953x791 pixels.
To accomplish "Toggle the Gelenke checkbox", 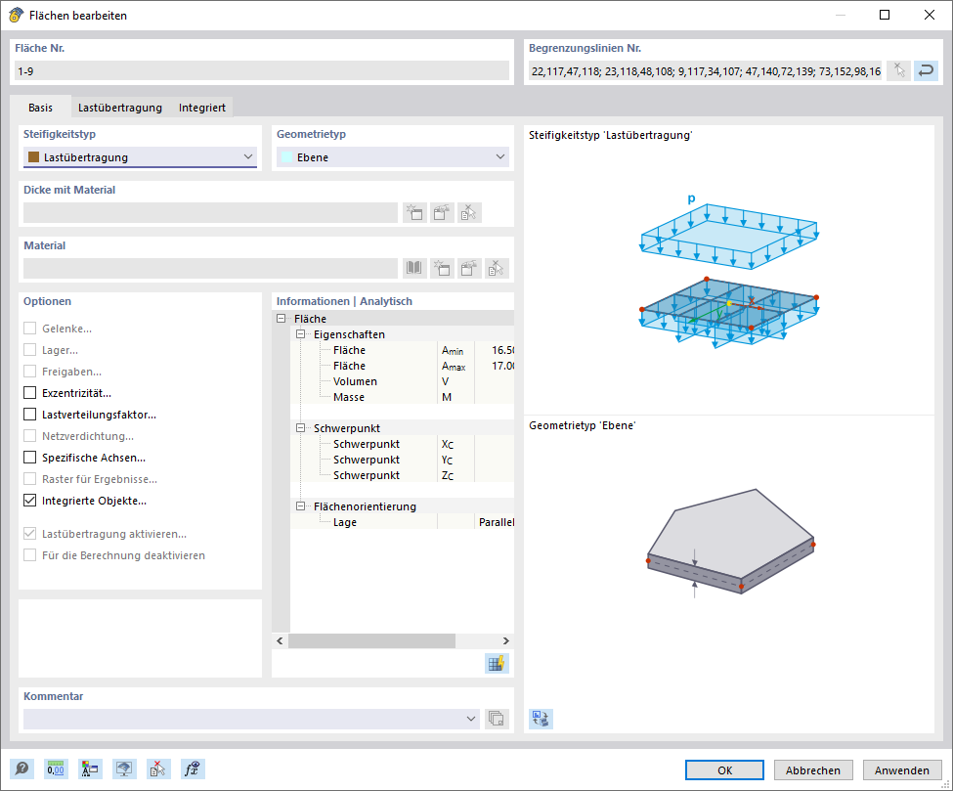I will (x=29, y=329).
